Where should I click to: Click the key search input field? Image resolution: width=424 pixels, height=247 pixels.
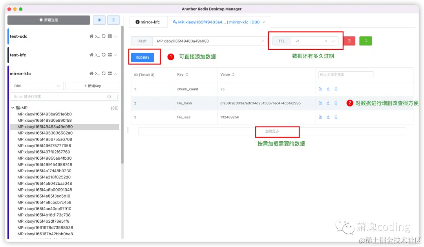pyautogui.click(x=60, y=97)
